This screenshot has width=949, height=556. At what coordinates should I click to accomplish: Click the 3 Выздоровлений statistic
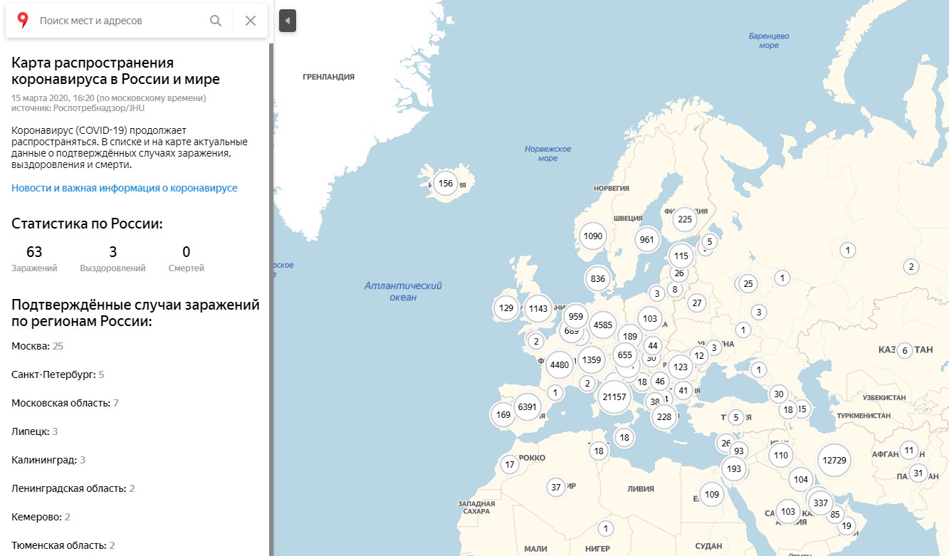pos(113,259)
